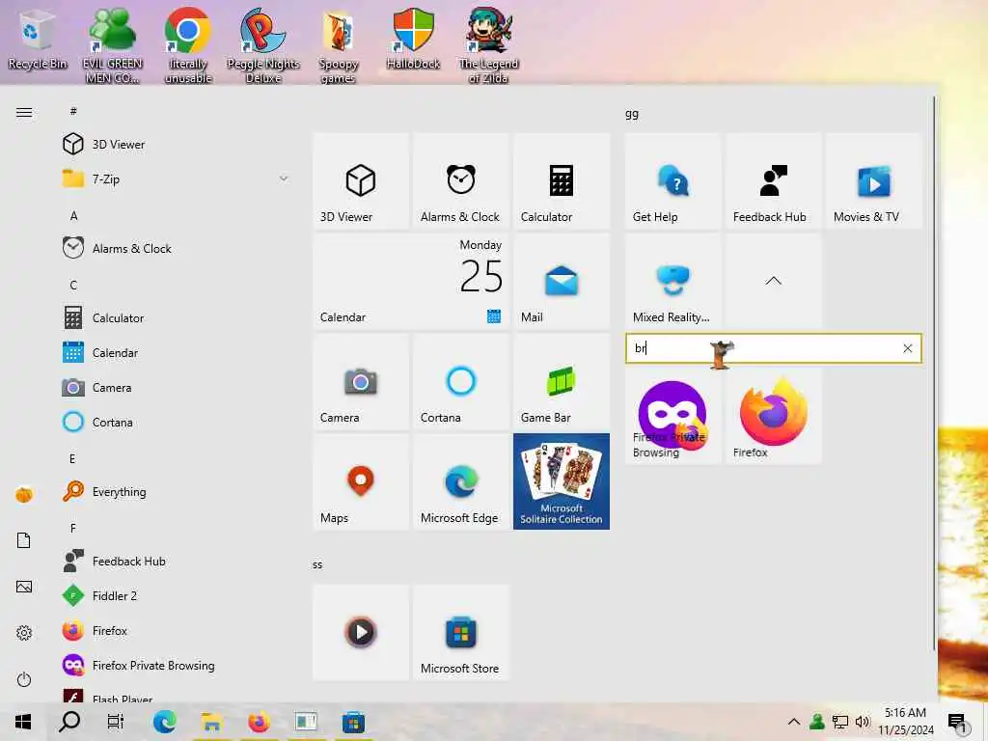Screen dimensions: 988x741
Task: Open Settings gear in Start sidebar
Action: click(x=24, y=633)
